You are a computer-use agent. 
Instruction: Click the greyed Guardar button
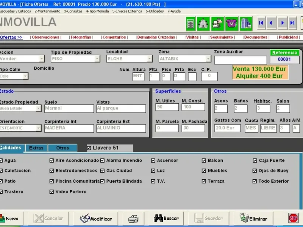coord(209,218)
